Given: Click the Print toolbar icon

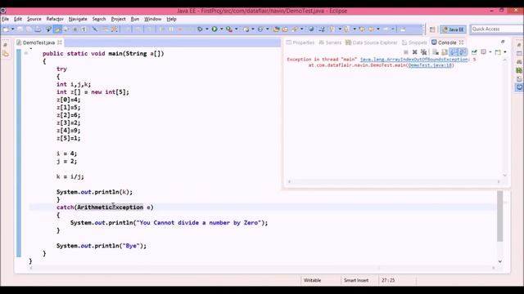Looking at the screenshot, I should pyautogui.click(x=38, y=29).
